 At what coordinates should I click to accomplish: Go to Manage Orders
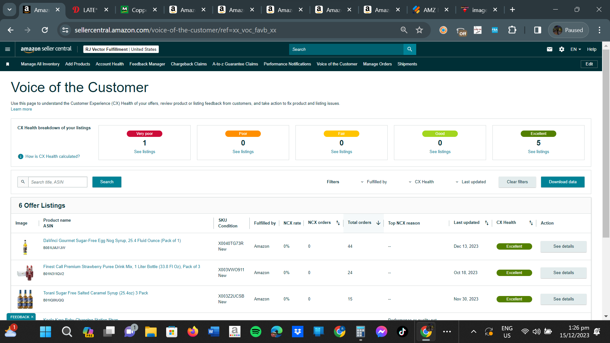coord(377,64)
